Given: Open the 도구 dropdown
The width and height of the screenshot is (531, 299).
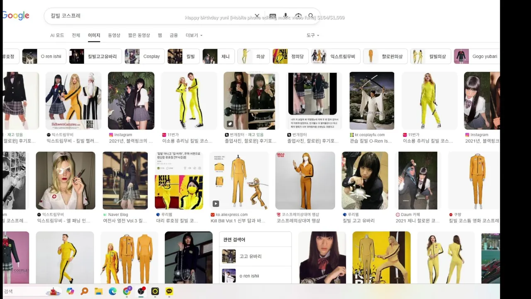Looking at the screenshot, I should coord(313,35).
